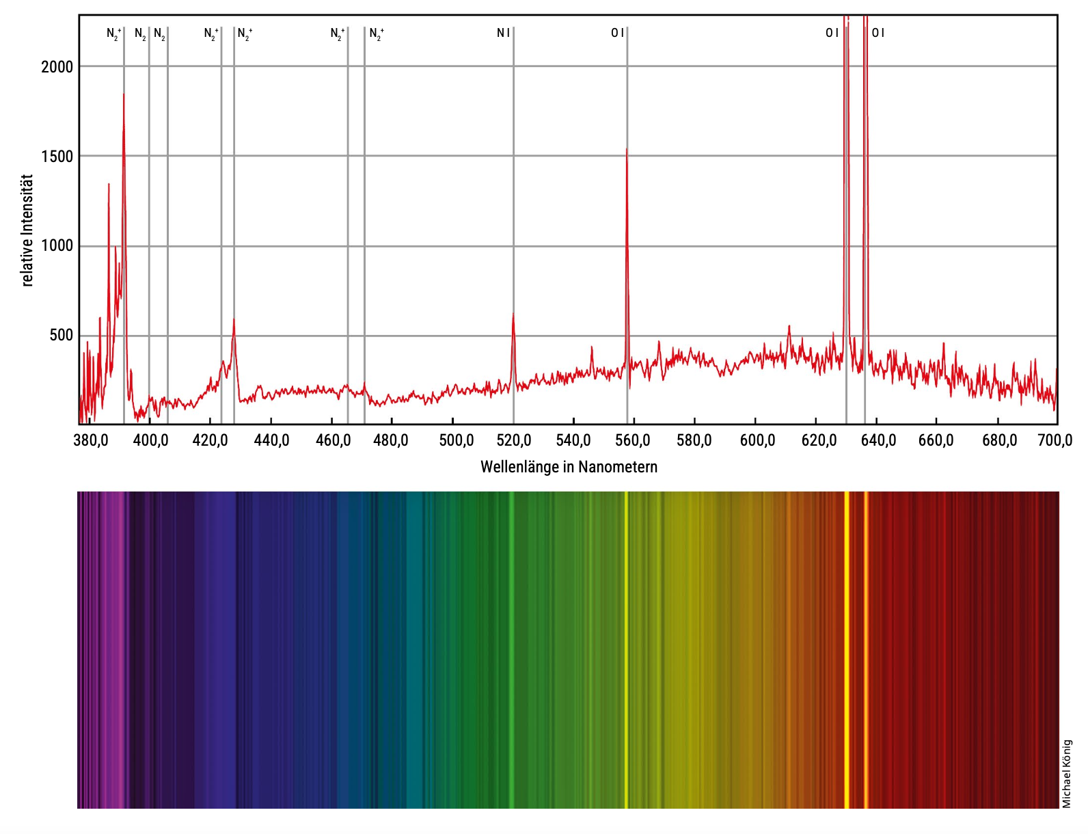Click the 700,0 wavelength tick label
The width and height of the screenshot is (1088, 834).
1056,440
